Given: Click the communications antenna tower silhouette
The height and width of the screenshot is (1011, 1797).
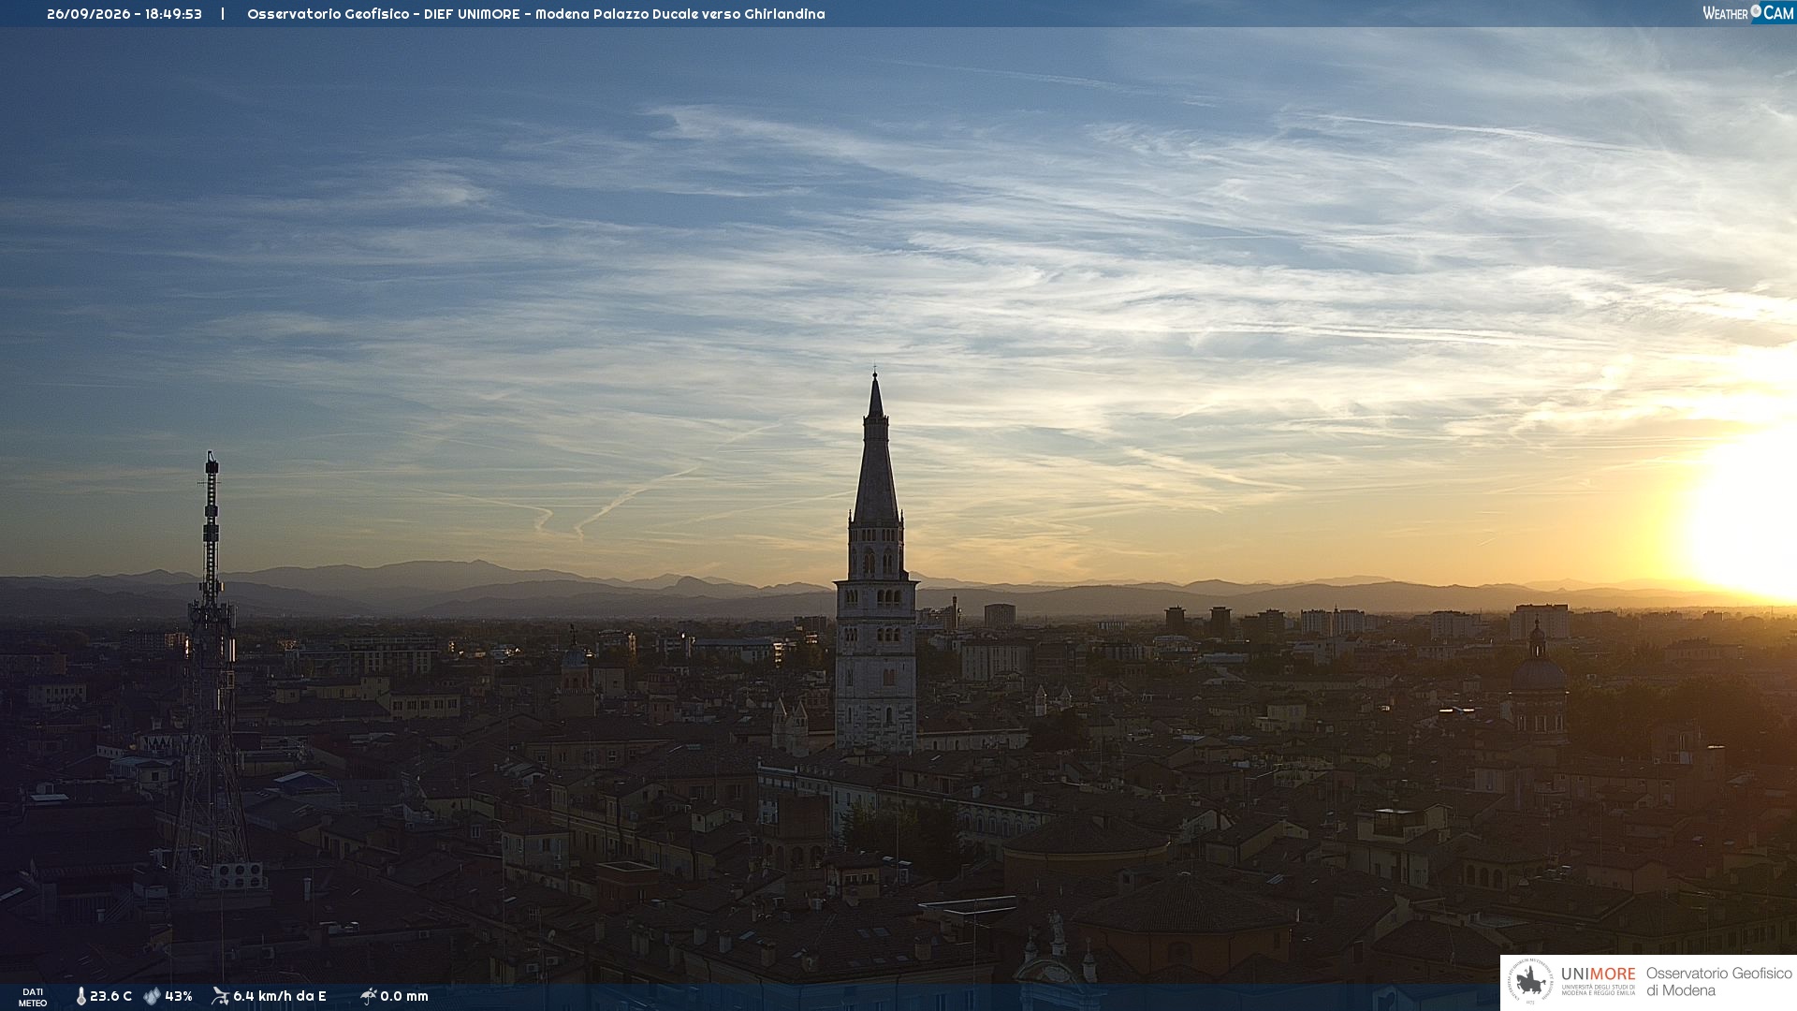Looking at the screenshot, I should point(212,674).
